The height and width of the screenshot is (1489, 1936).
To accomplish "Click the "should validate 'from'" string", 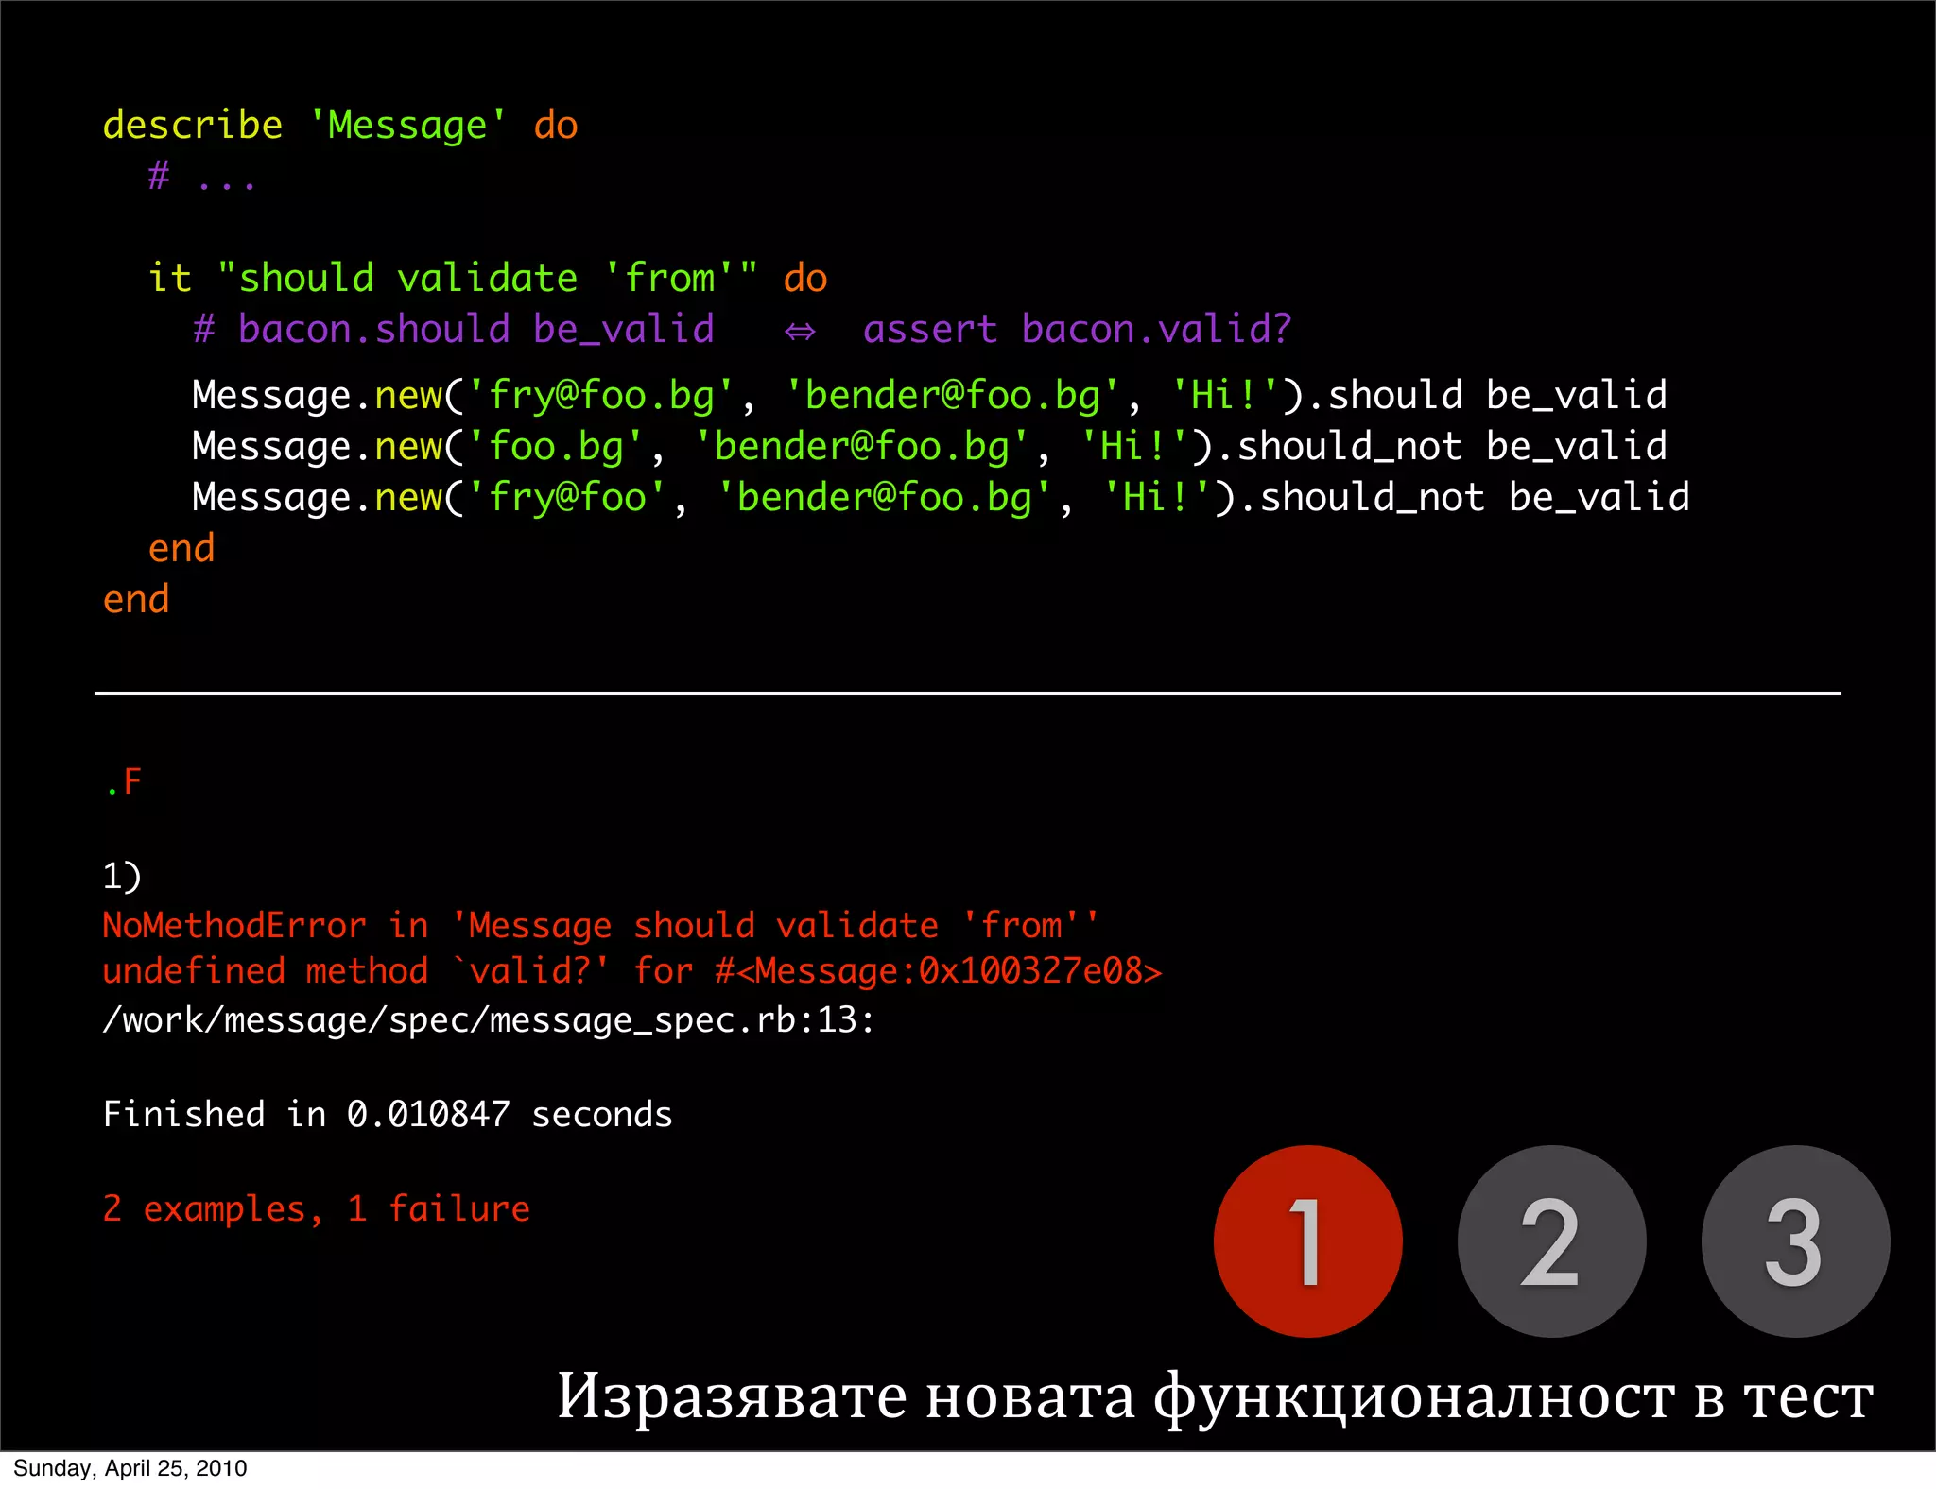I will (487, 278).
